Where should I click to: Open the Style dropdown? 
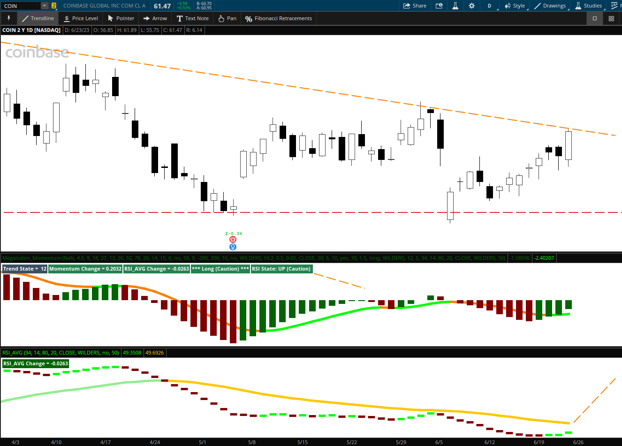[x=515, y=6]
